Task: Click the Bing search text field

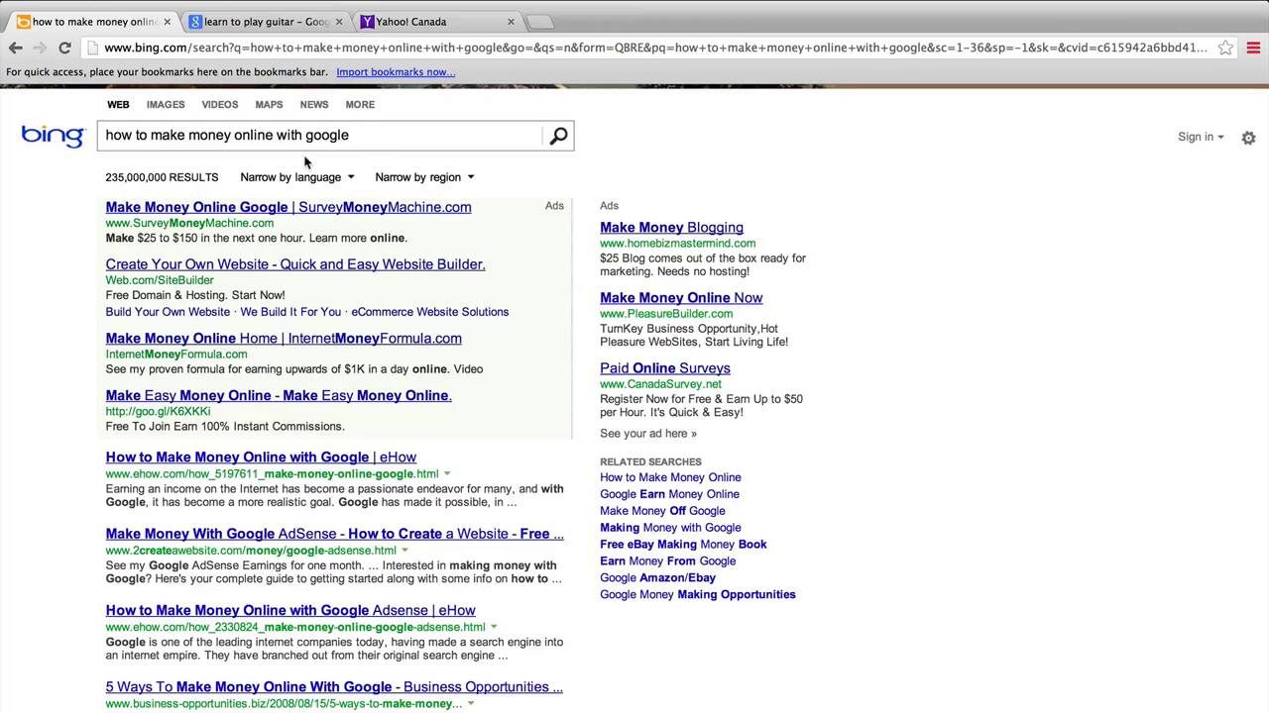Action: (x=317, y=136)
